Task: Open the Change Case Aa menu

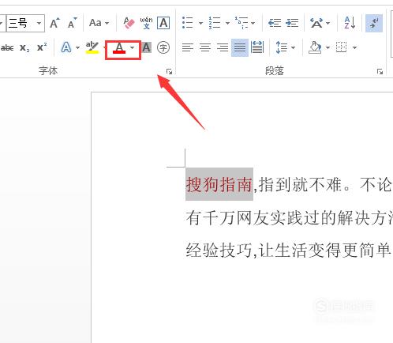Action: click(x=99, y=23)
